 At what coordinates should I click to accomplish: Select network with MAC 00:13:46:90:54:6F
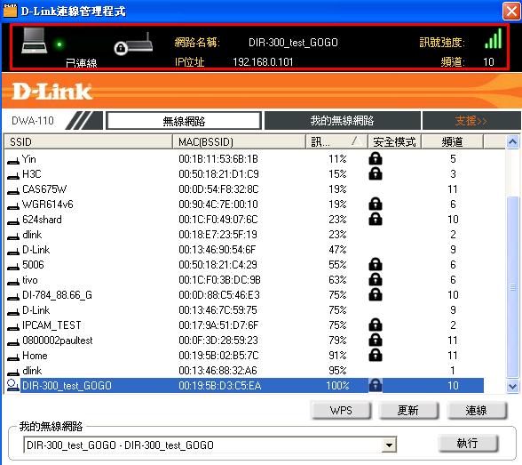click(245, 249)
